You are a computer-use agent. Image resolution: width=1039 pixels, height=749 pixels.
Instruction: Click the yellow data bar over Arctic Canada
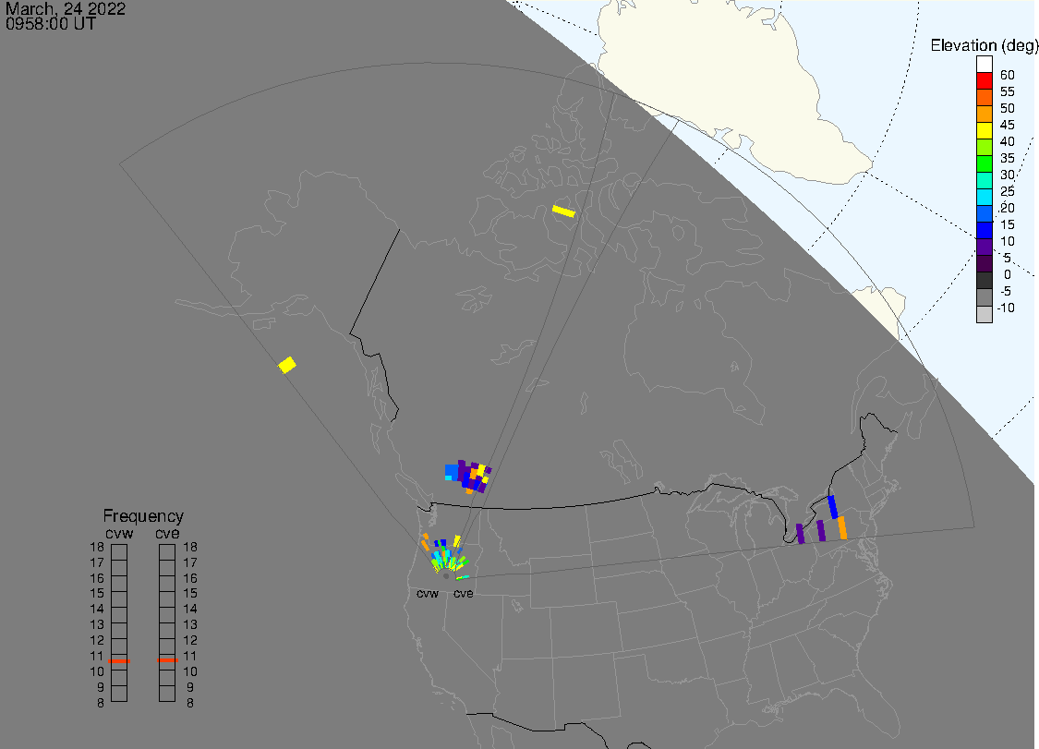point(564,211)
